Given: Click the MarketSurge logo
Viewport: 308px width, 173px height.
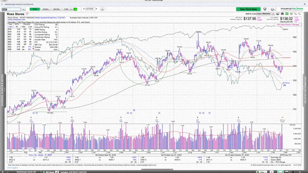Looking at the screenshot, I should [292, 9].
